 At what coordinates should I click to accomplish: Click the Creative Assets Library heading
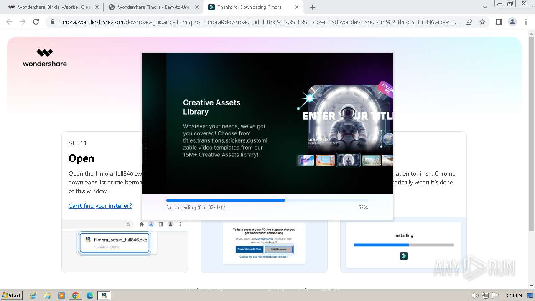click(212, 107)
